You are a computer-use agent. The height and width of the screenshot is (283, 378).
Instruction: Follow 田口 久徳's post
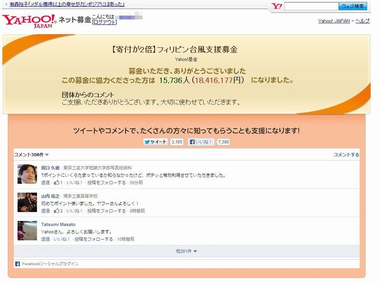click(x=106, y=183)
